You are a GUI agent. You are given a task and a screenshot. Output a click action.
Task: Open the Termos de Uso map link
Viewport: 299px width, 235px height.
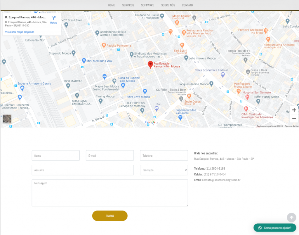point(292,126)
